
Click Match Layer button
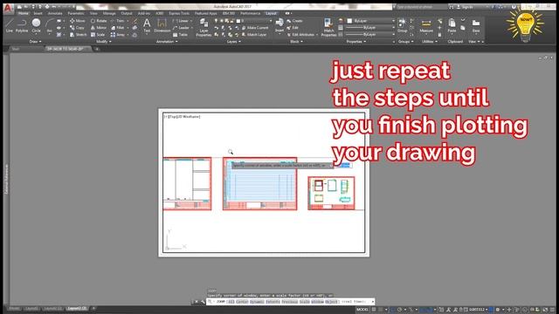coord(254,35)
